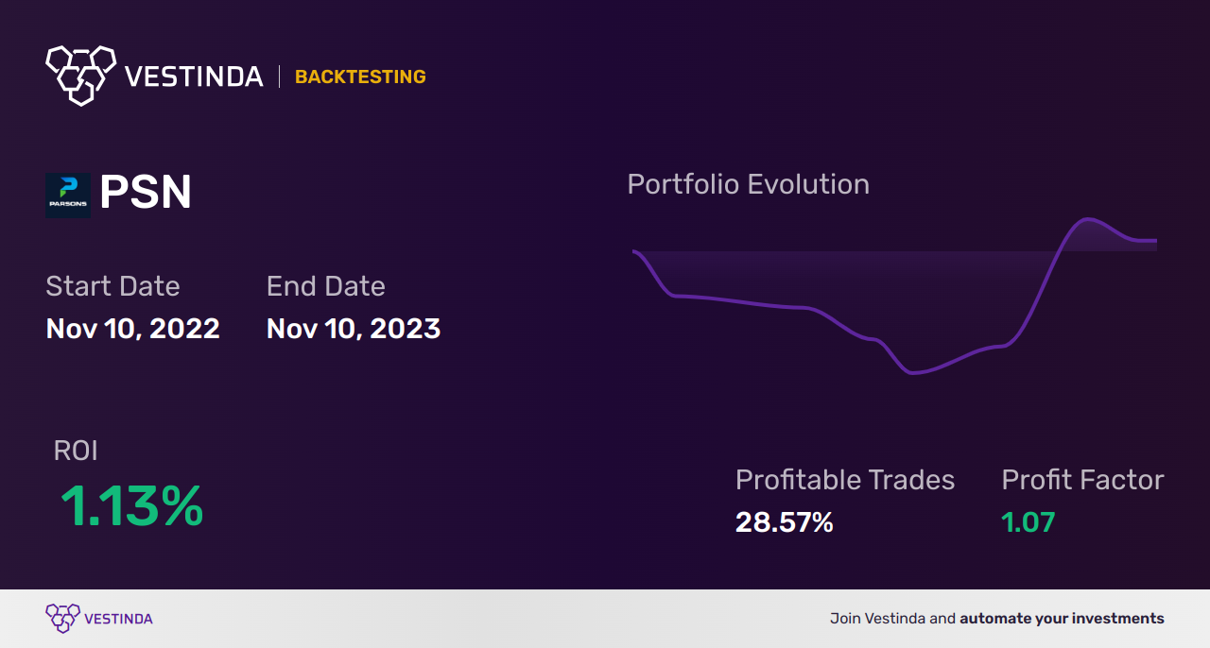Click the Parsons PSN company logo
This screenshot has height=648, width=1210.
click(x=68, y=196)
